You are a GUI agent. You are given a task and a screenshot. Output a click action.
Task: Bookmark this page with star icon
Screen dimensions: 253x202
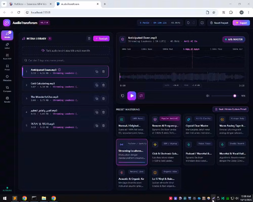point(214,12)
